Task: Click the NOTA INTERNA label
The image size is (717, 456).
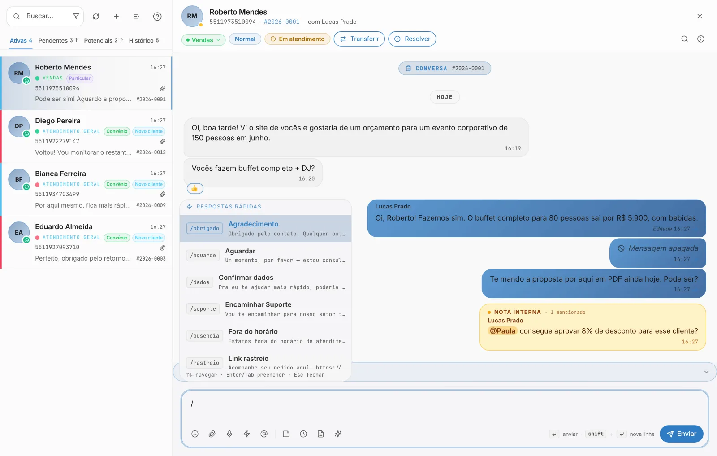Action: (517, 312)
